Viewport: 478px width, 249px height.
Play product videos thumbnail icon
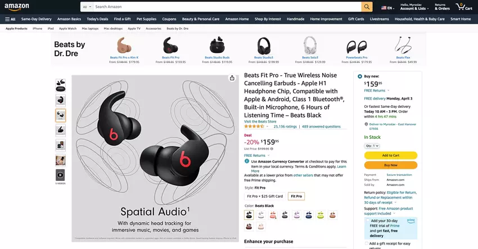click(60, 175)
